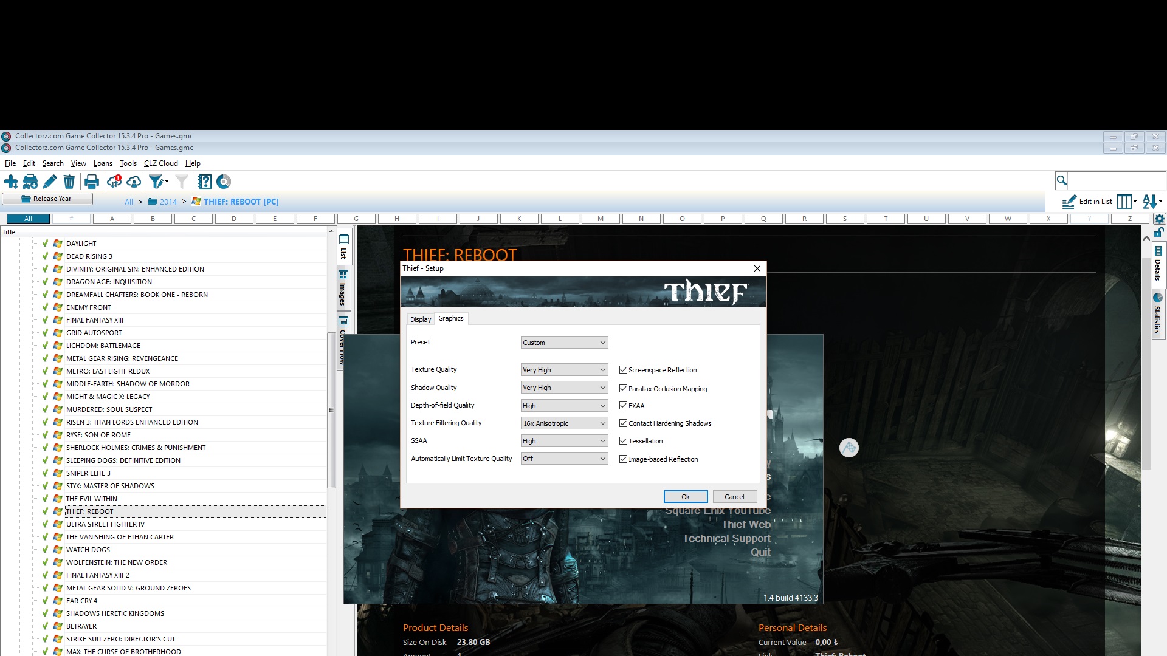Image resolution: width=1167 pixels, height=656 pixels.
Task: Open the Loans menu
Action: tap(103, 163)
